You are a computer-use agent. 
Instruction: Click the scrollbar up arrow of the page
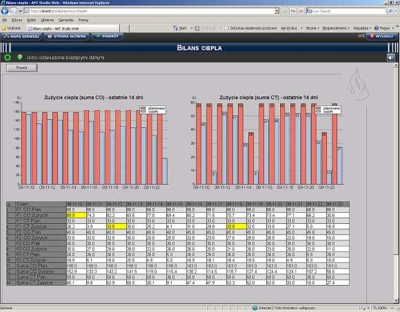point(396,65)
